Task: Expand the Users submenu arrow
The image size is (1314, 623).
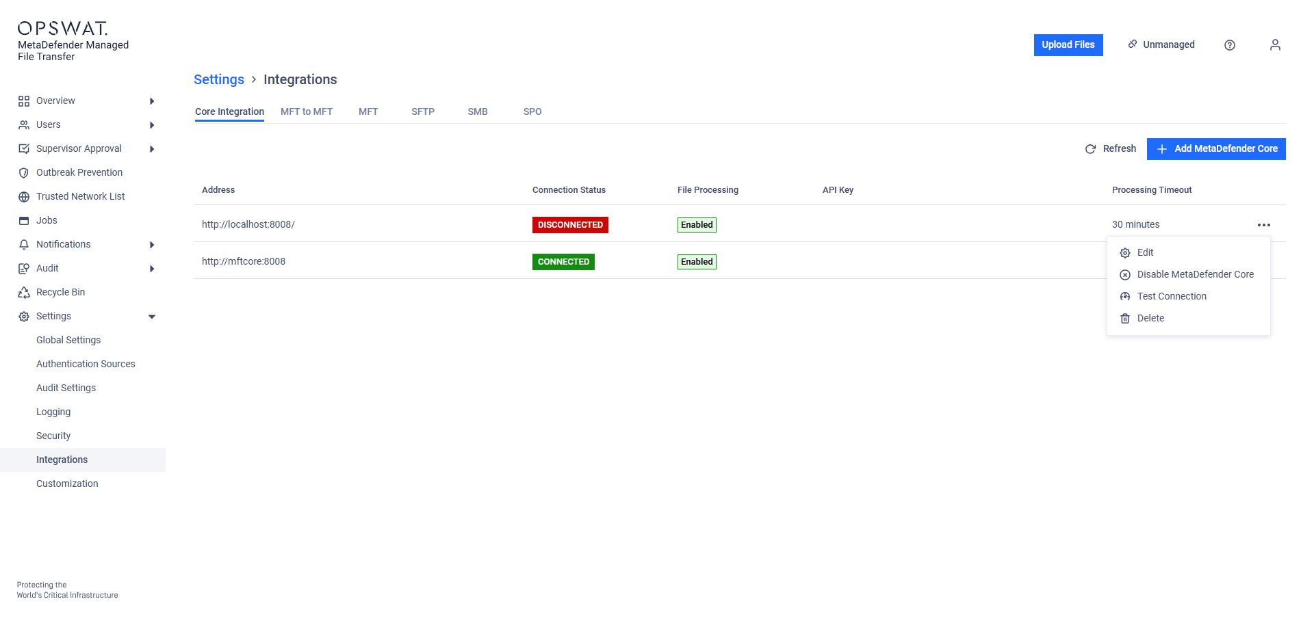Action: coord(152,125)
